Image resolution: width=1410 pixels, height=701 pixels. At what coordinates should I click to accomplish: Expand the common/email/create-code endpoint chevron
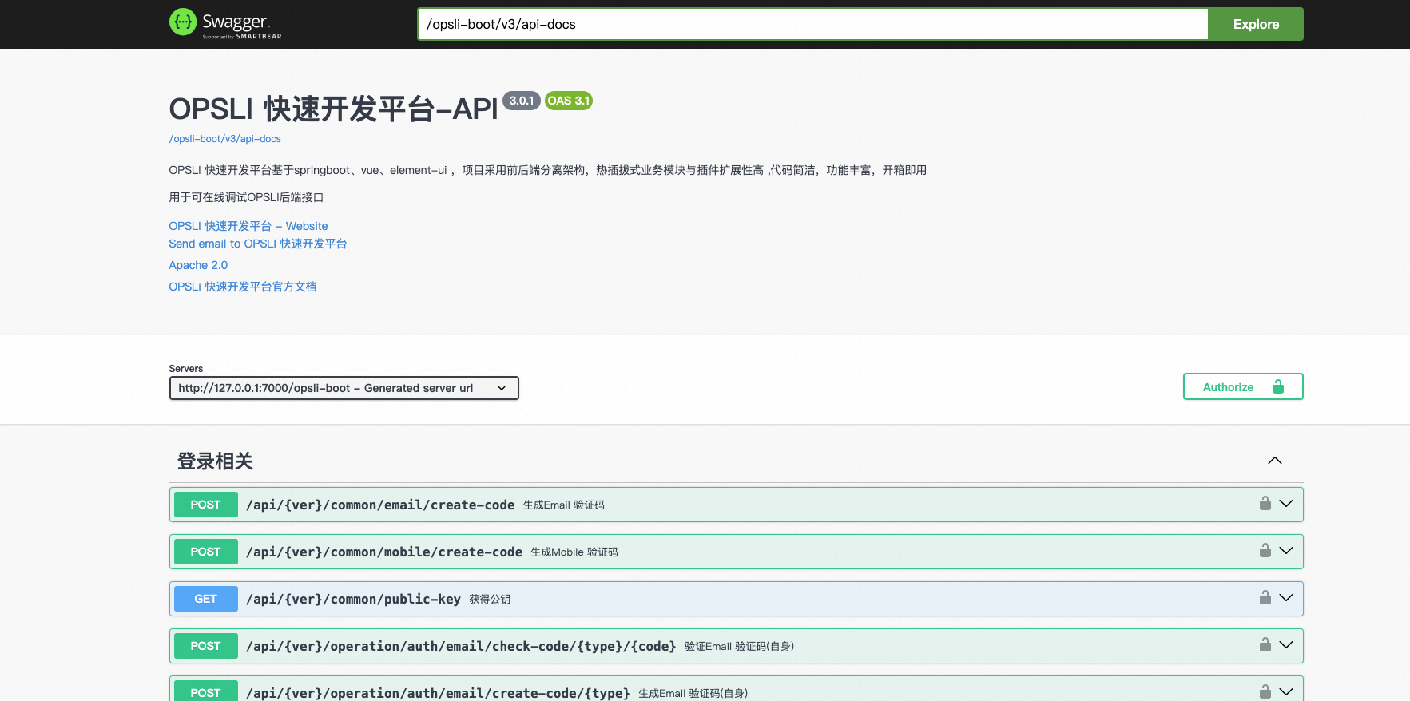[1286, 504]
